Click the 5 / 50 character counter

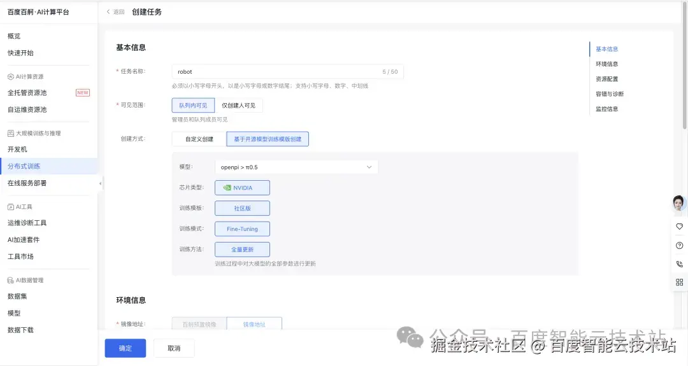[390, 71]
